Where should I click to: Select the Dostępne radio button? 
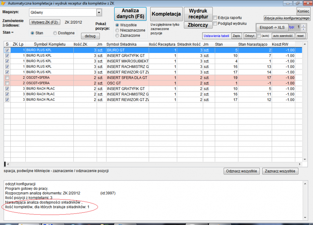point(55,33)
